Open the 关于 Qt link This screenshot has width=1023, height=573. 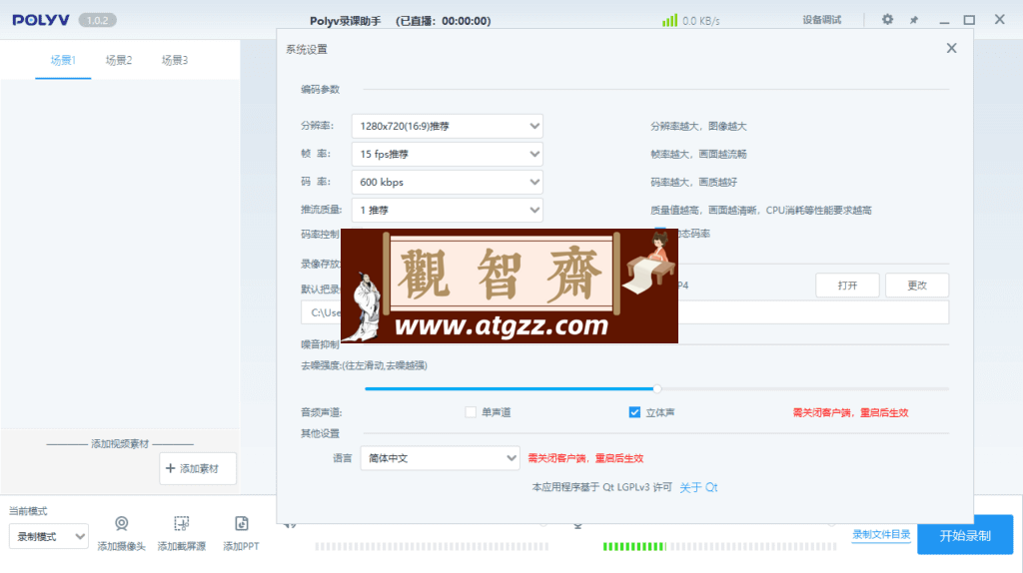(x=698, y=487)
